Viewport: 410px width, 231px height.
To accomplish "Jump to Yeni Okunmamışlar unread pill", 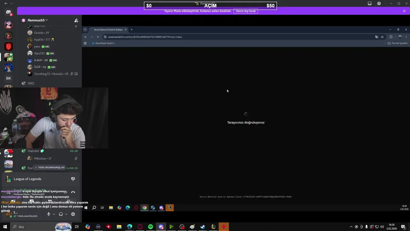I will click(50, 167).
